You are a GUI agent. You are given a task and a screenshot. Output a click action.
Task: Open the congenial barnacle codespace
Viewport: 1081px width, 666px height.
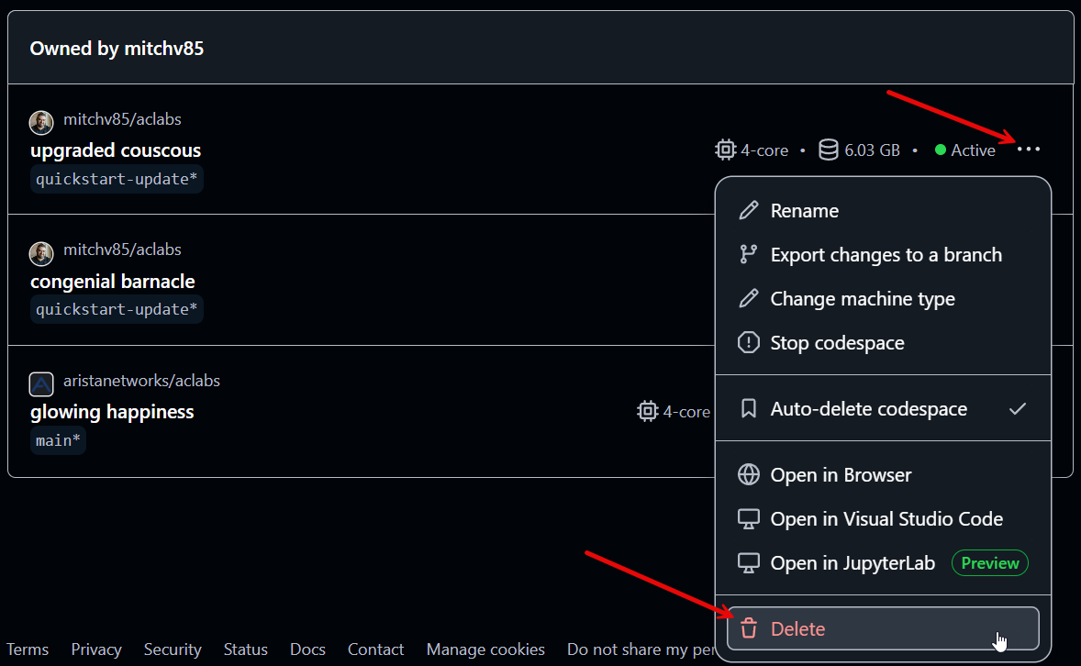coord(112,282)
